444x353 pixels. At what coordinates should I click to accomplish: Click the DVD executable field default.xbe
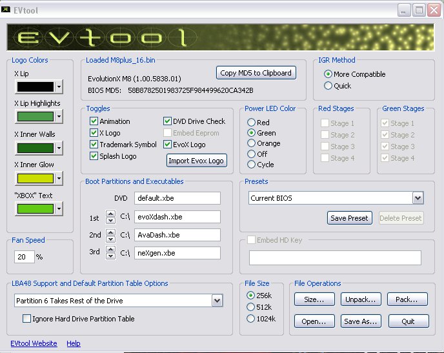pos(177,198)
